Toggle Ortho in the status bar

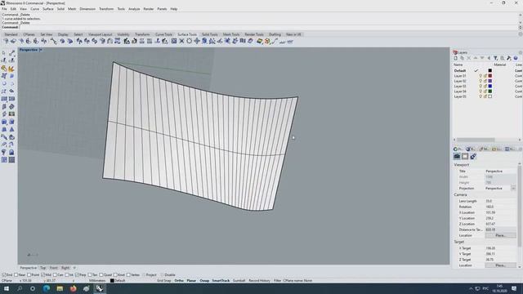pyautogui.click(x=179, y=281)
